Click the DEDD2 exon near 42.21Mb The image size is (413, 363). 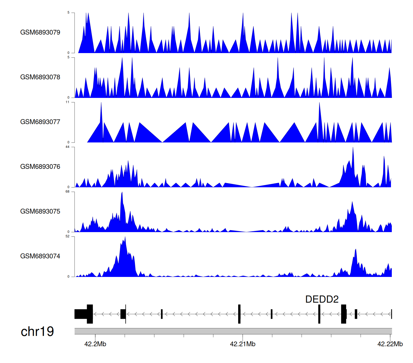pos(239,314)
